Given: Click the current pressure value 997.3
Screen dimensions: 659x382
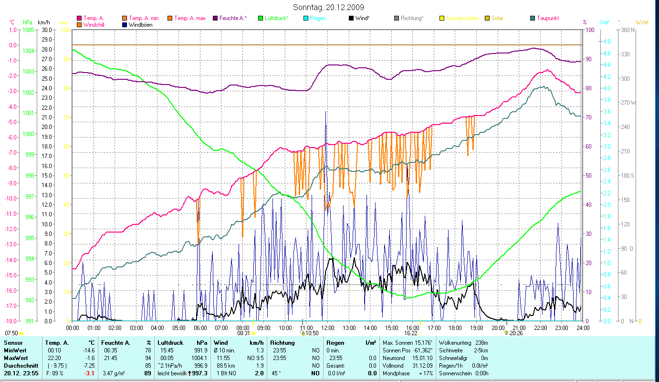Looking at the screenshot, I should 200,373.
